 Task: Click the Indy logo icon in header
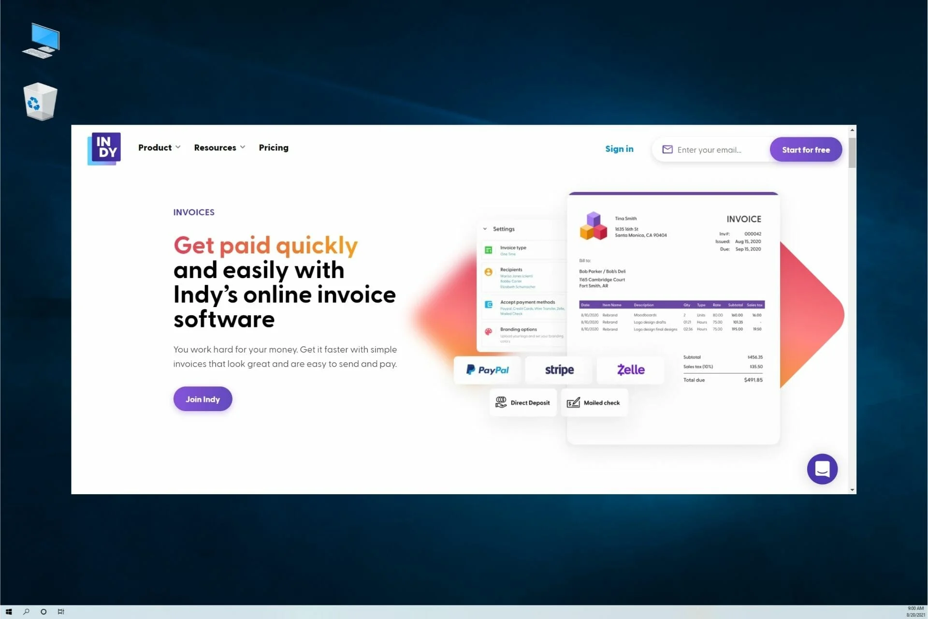pyautogui.click(x=104, y=148)
